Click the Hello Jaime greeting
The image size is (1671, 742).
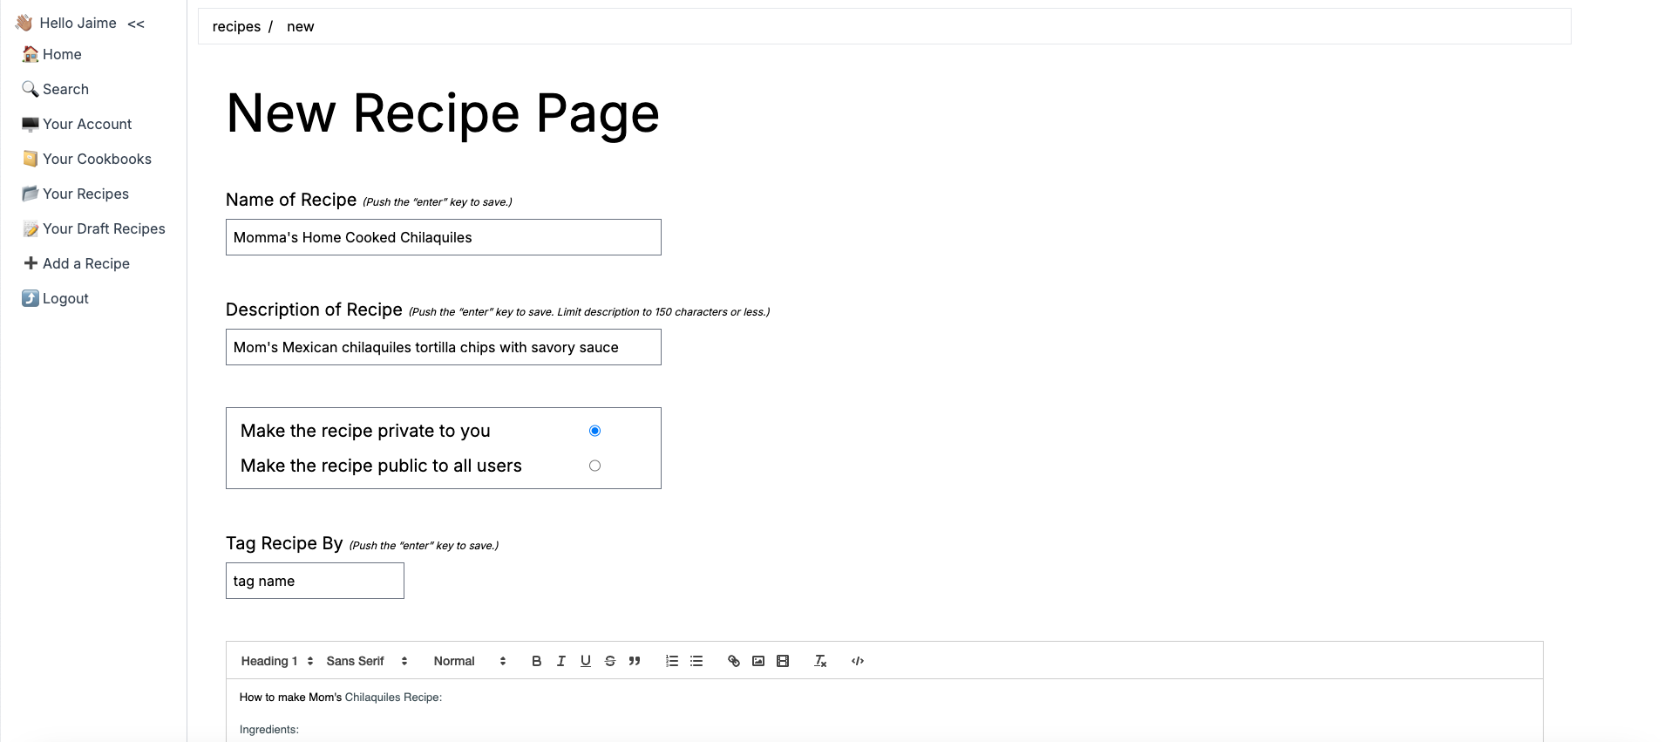78,23
